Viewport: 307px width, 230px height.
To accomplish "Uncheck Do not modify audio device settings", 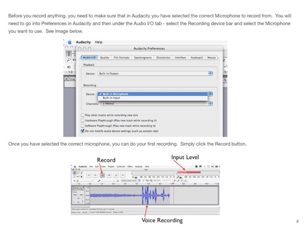I will 83,131.
